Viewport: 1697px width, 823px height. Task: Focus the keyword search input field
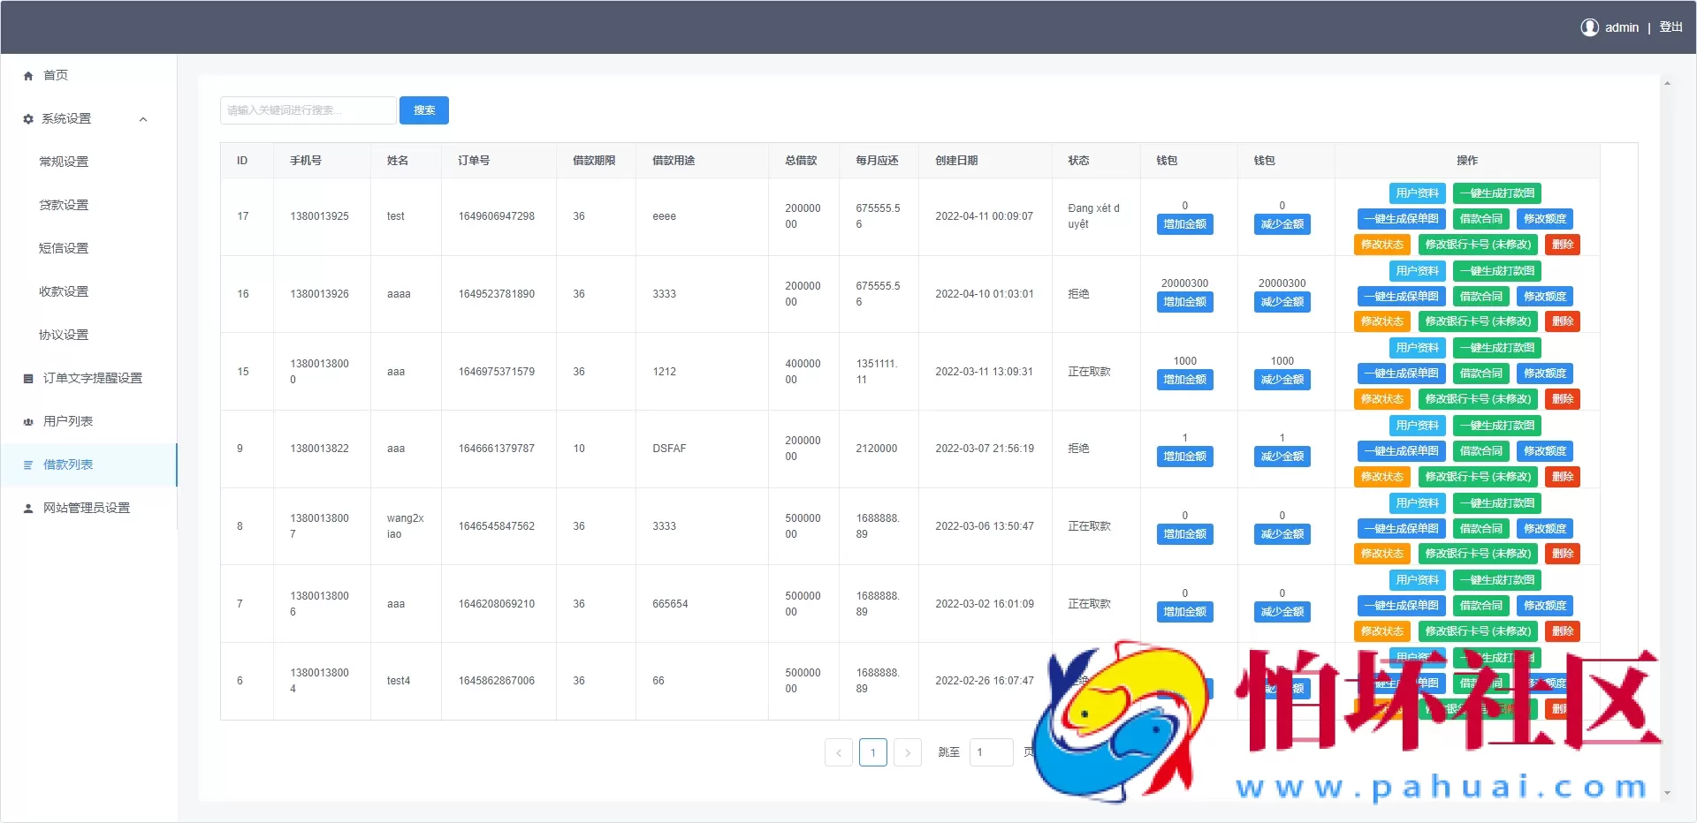[308, 110]
